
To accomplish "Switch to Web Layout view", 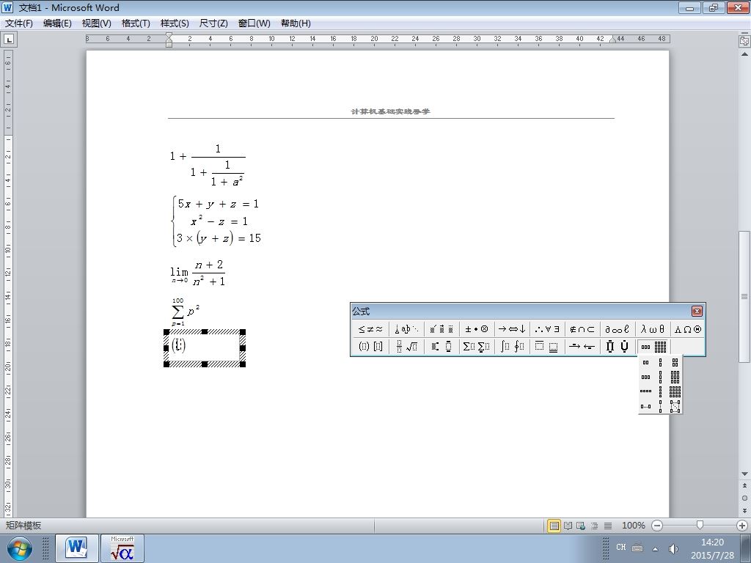I will tap(581, 526).
